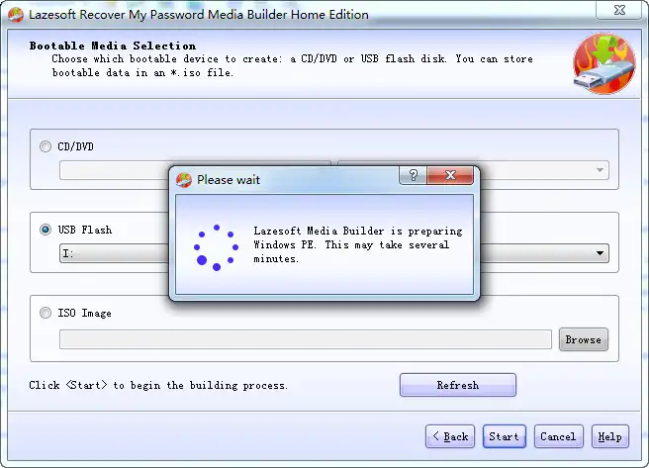Image resolution: width=649 pixels, height=468 pixels.
Task: Click the Refresh button
Action: point(458,385)
